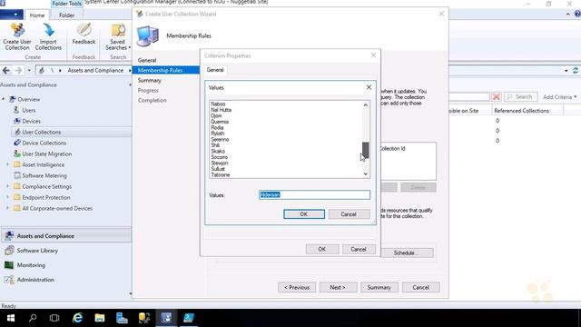Screen dimensions: 581x327
Task: Click the Referenced Collections column header
Action: pyautogui.click(x=521, y=111)
